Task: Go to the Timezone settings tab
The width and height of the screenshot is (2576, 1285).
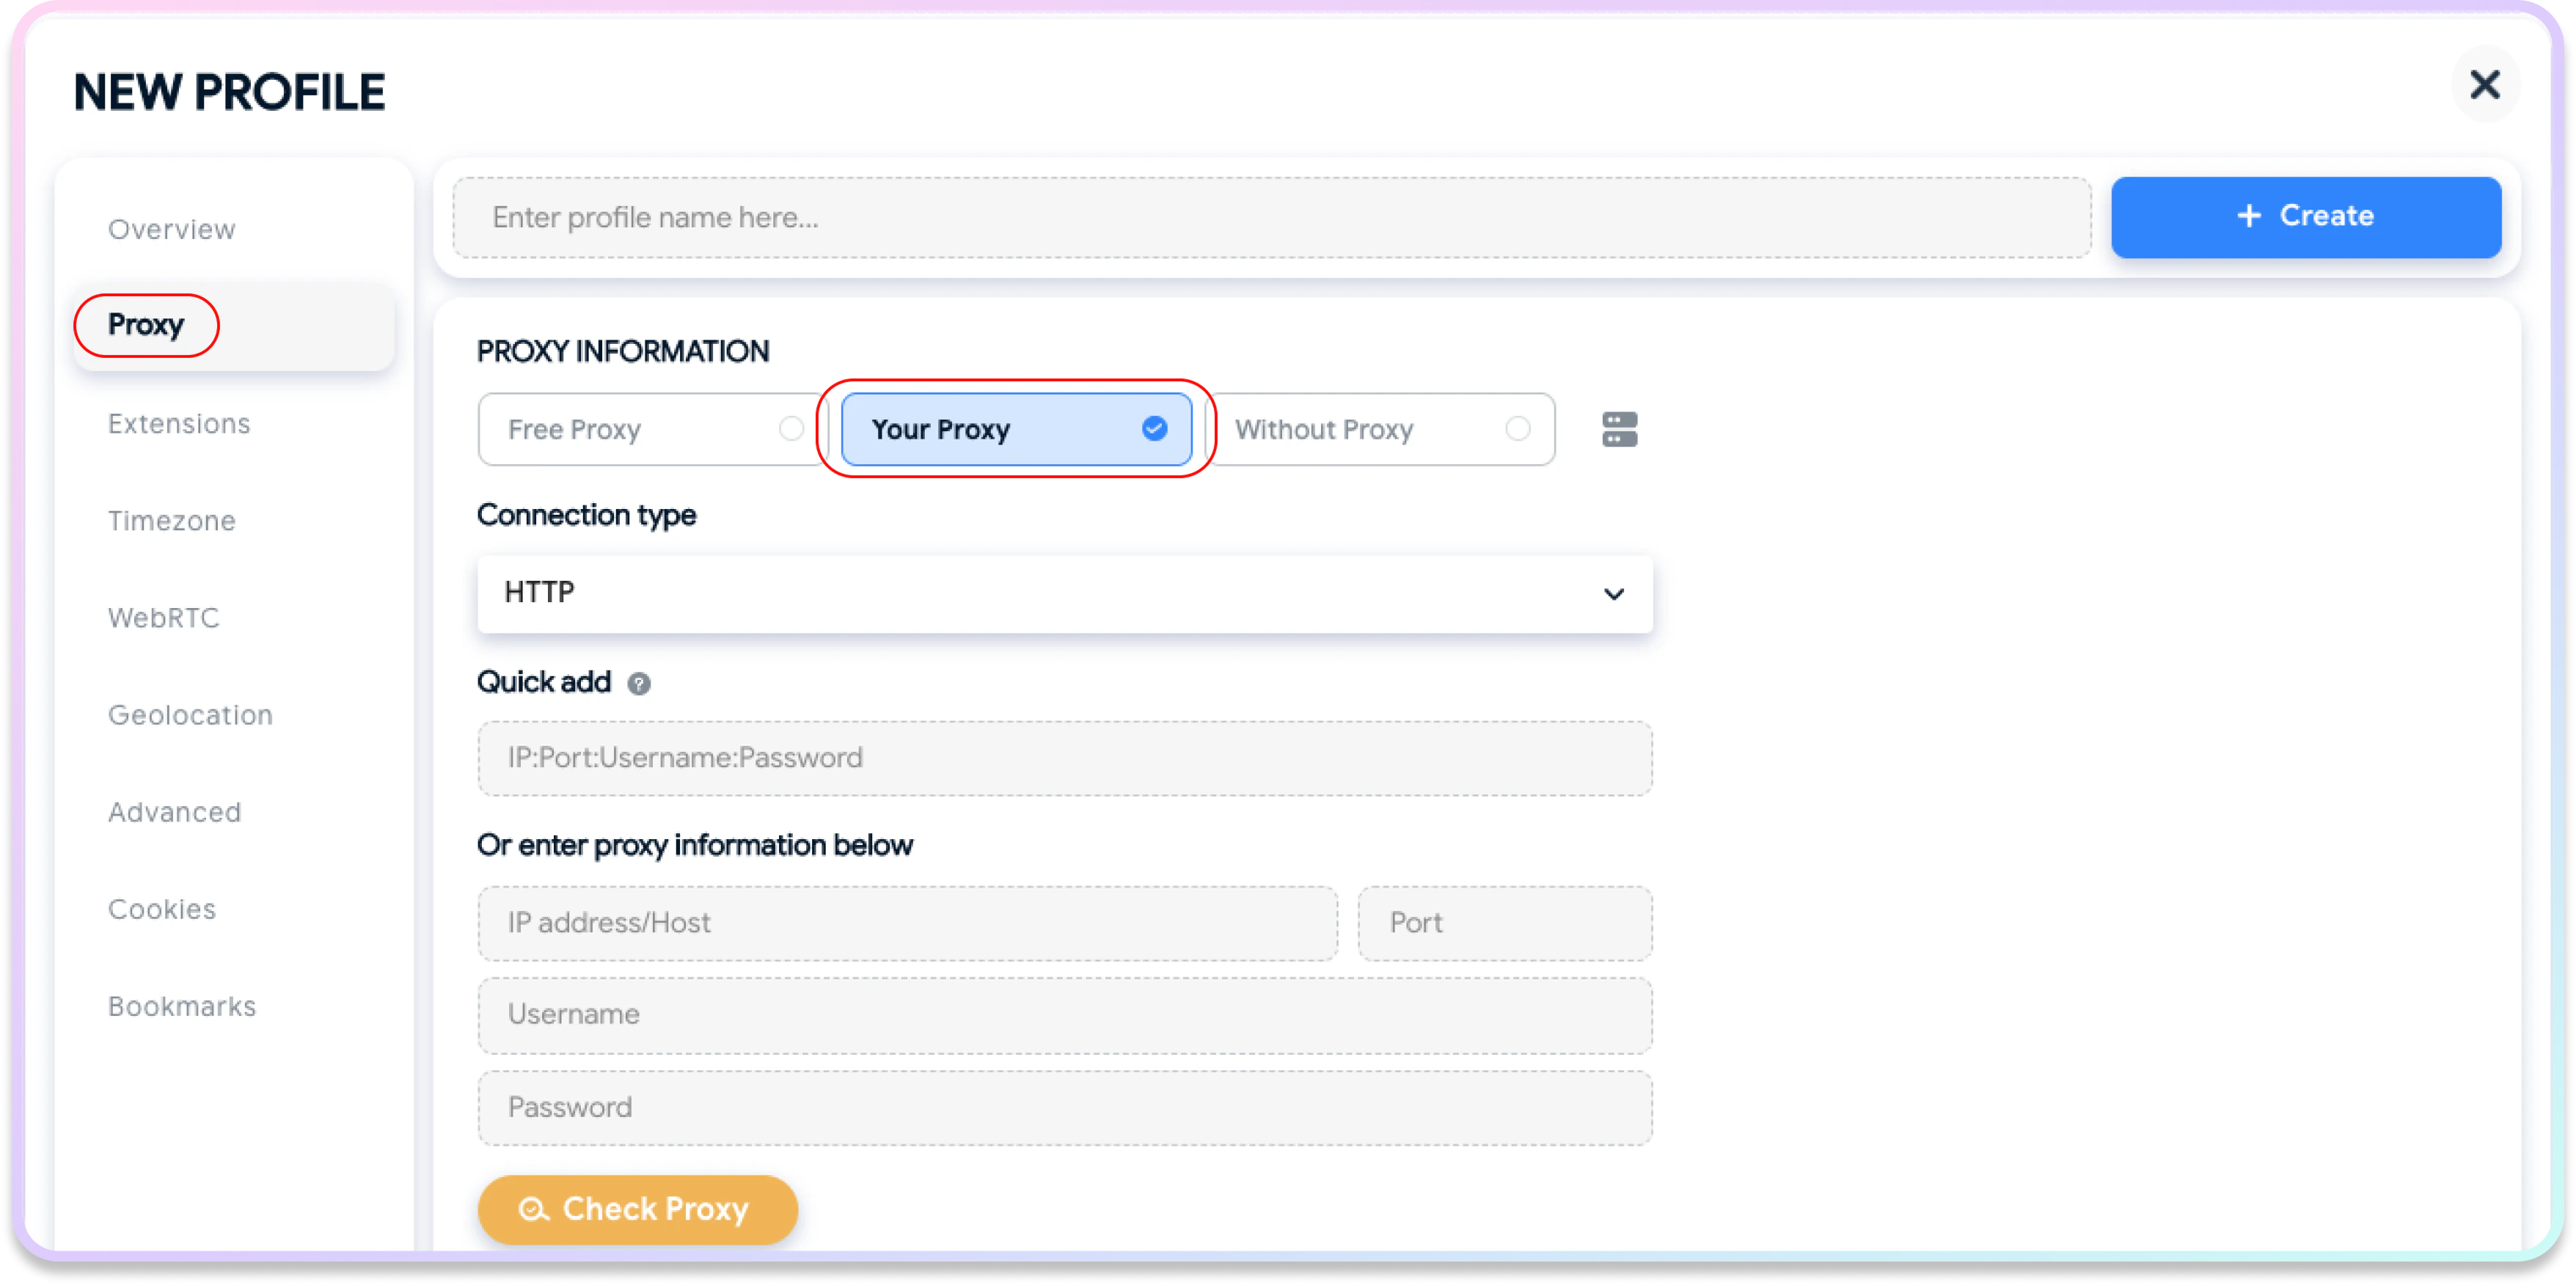Action: pos(172,521)
